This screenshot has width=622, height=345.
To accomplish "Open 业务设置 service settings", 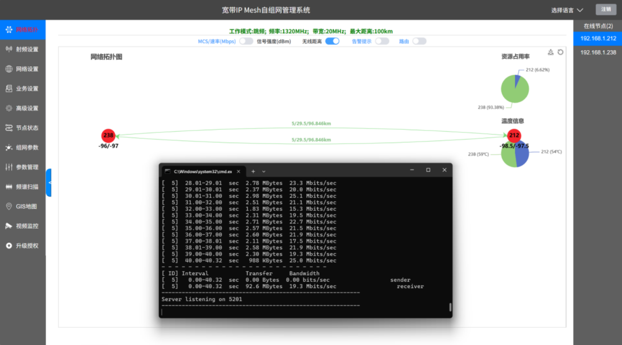I will click(x=23, y=88).
